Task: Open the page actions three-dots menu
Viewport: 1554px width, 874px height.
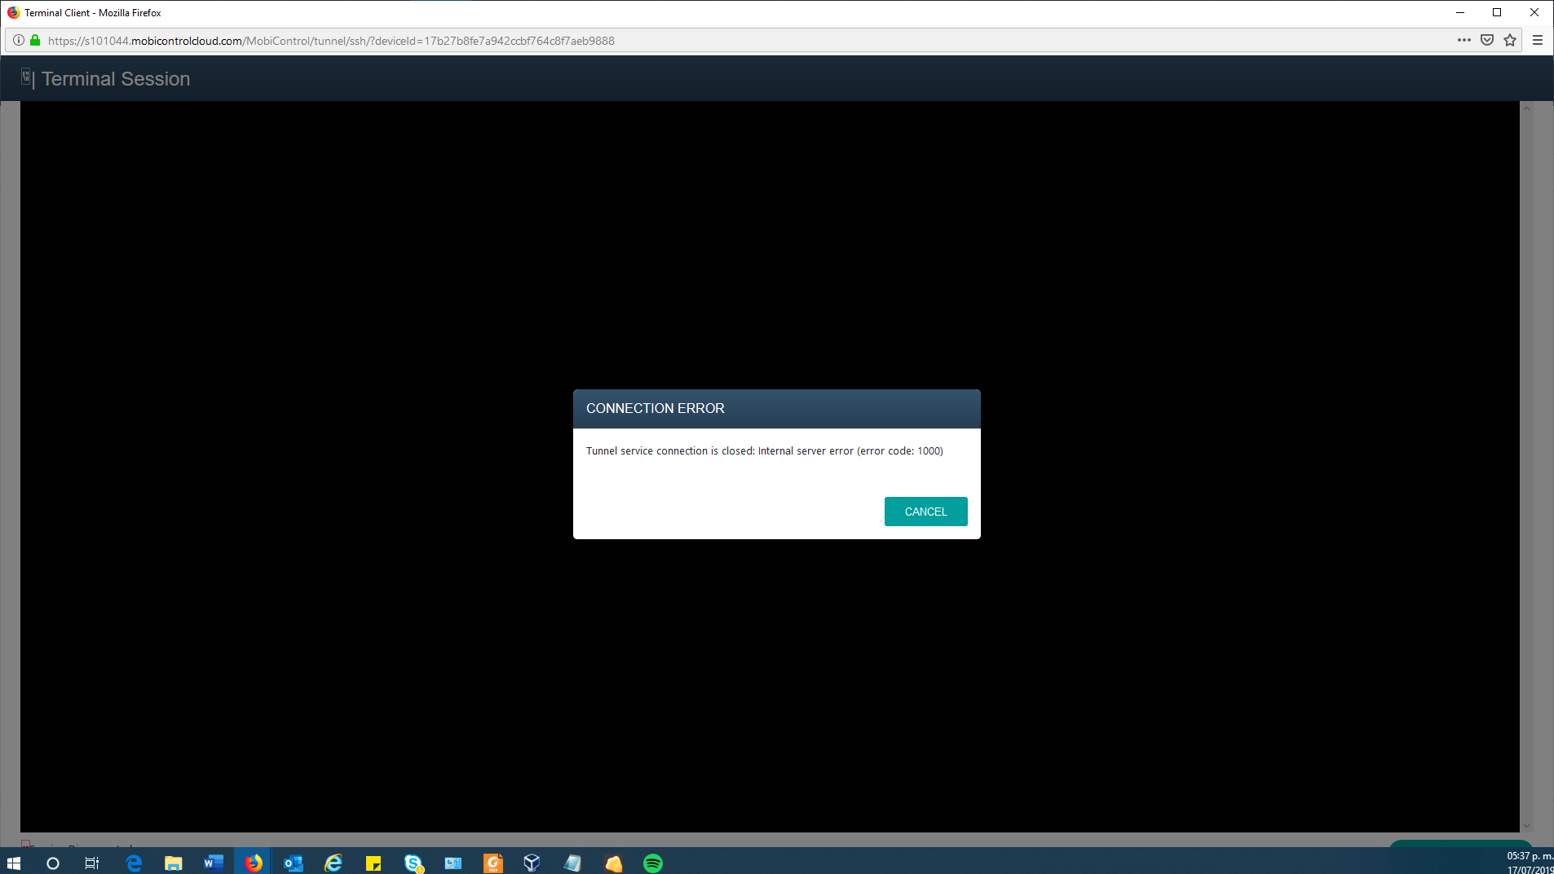Action: click(1464, 40)
